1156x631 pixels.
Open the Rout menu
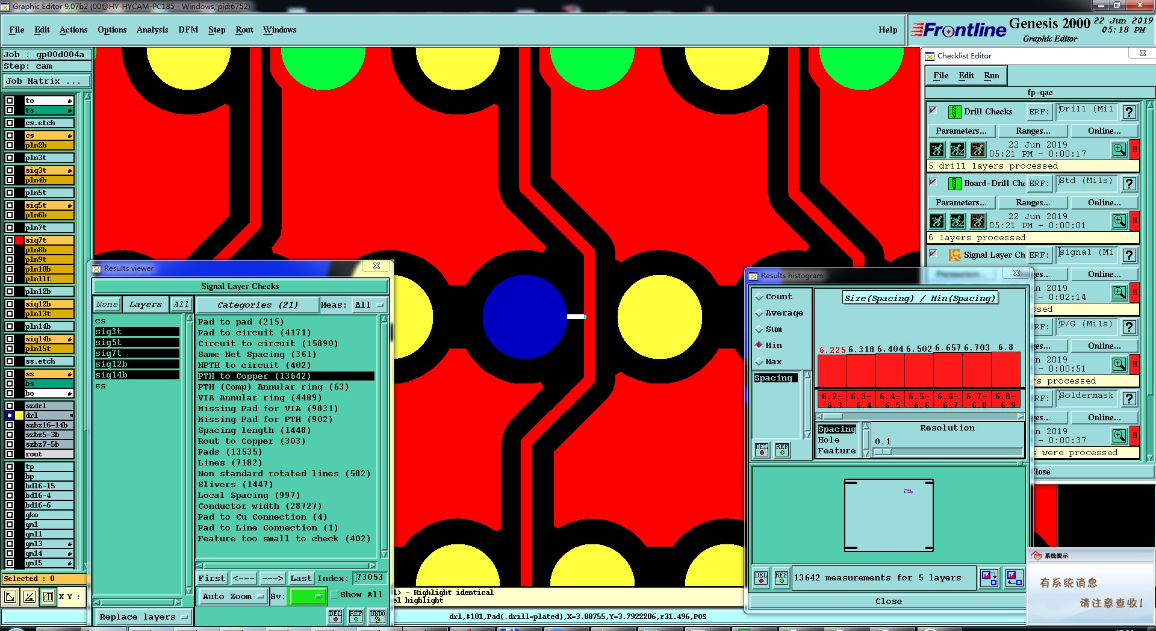[244, 30]
